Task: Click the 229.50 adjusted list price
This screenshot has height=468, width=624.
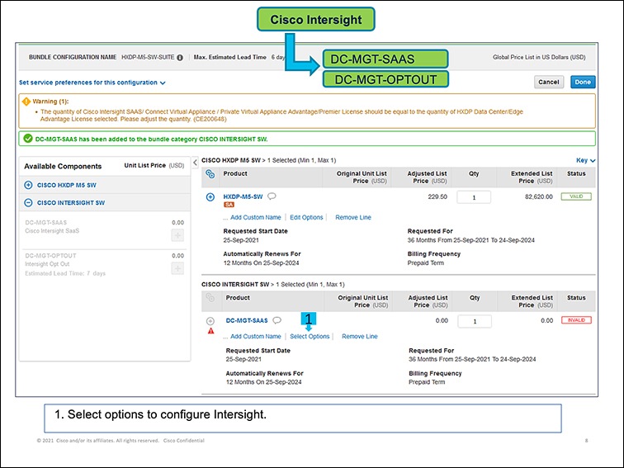Action: [437, 196]
